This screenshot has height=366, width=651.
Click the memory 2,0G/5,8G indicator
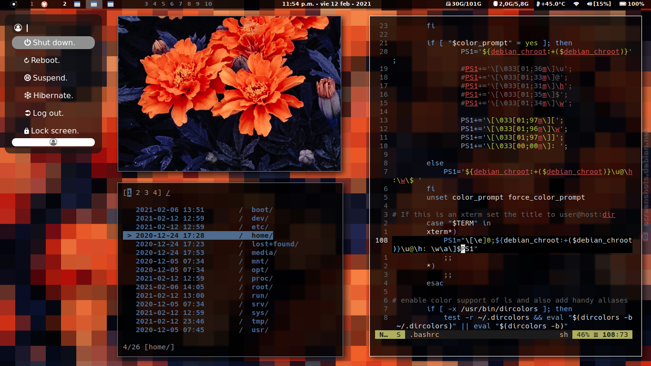click(510, 4)
